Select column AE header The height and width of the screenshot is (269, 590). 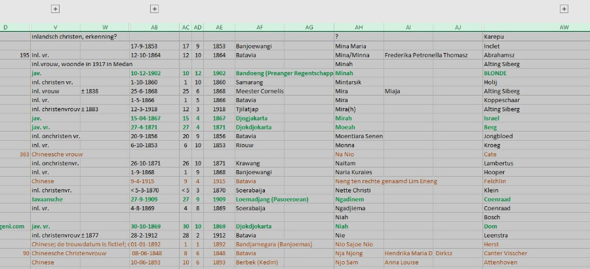click(x=219, y=27)
